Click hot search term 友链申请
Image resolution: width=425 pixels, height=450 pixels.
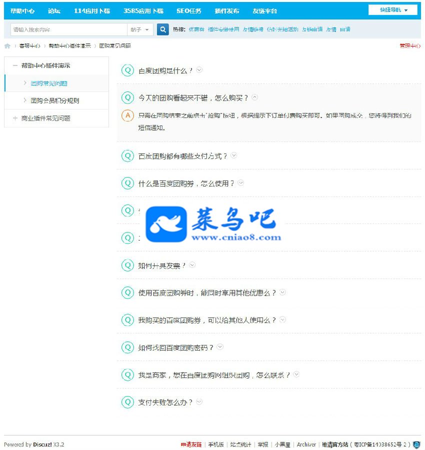[x=312, y=29]
